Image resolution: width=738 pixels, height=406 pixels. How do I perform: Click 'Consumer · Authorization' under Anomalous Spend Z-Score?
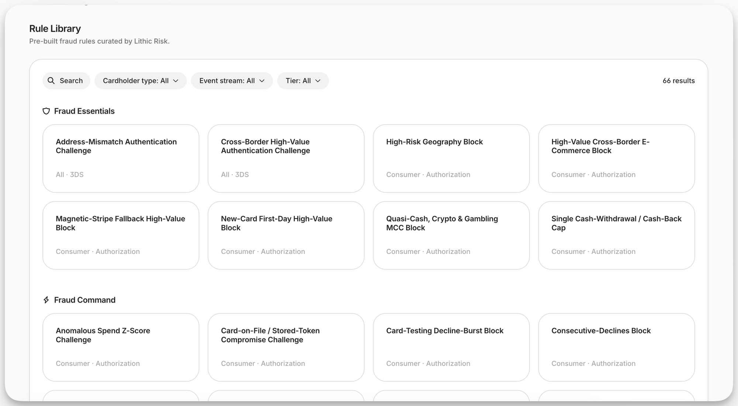coord(98,364)
